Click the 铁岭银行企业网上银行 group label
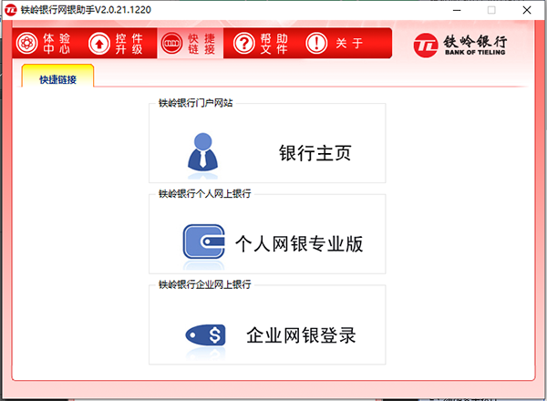547x401 pixels. [x=205, y=284]
